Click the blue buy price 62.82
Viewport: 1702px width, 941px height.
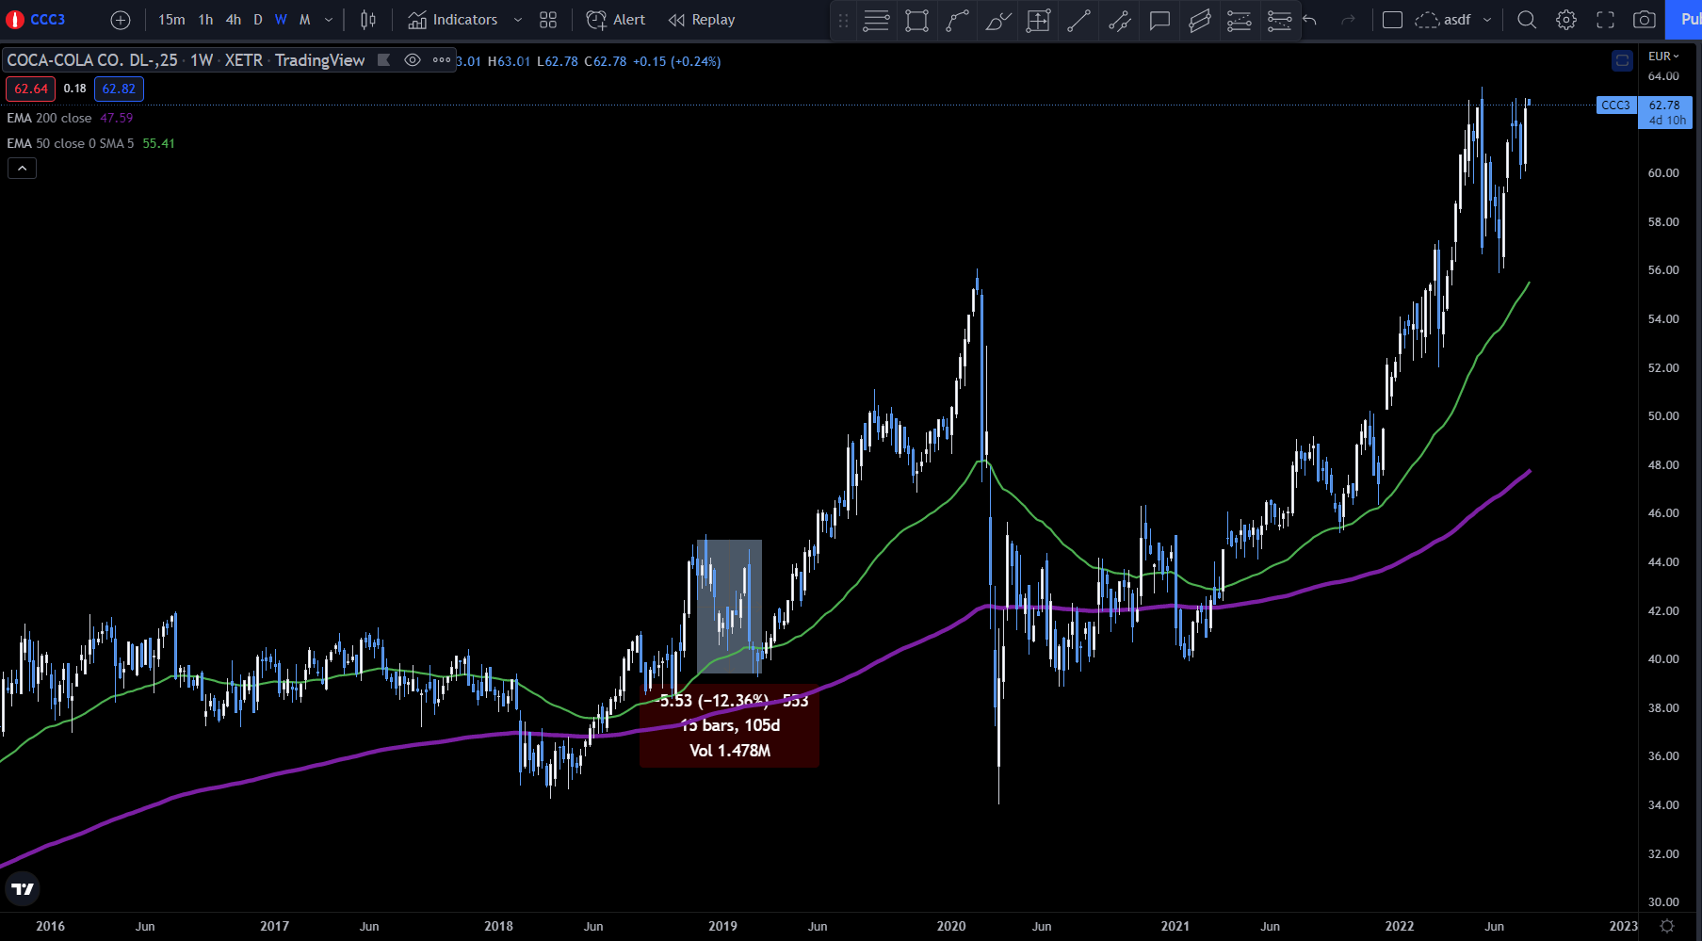(x=119, y=89)
